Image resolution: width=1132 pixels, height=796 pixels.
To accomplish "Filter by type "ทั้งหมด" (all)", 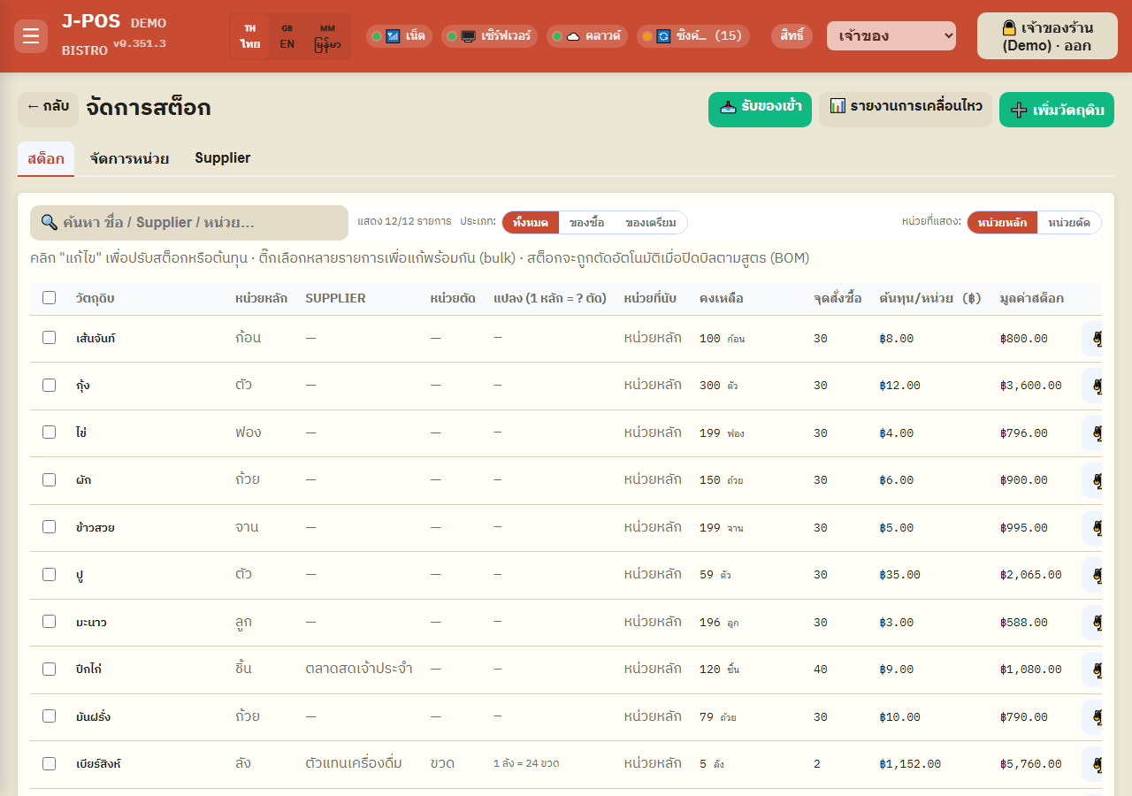I will click(531, 223).
